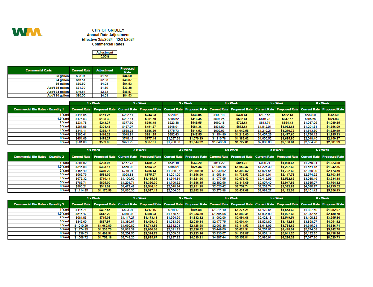Select the $416.71 current rate cell
The width and height of the screenshot is (373, 287).
pos(81,210)
